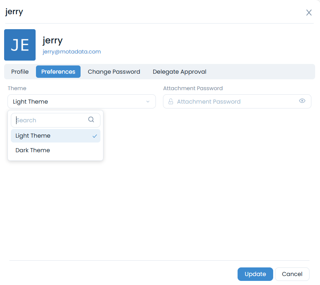
Task: Open the jerry@motadata.com email link
Action: click(x=72, y=52)
